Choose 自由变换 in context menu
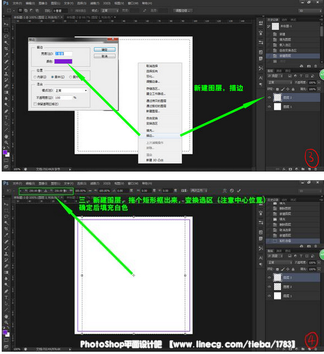Viewport: 324px width, 354px height. [152, 118]
